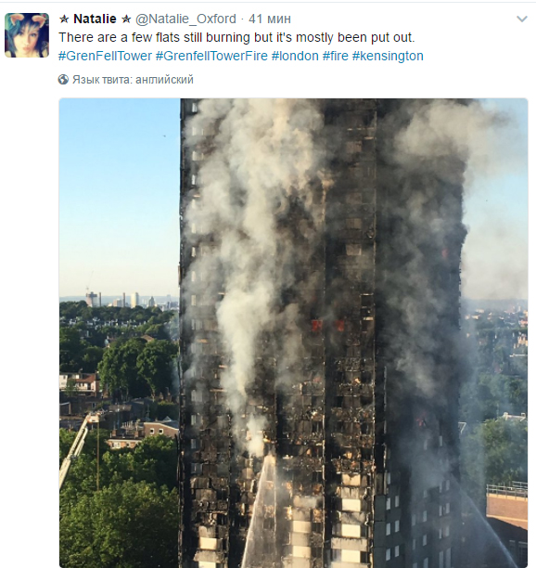Open the #kensington hashtag
Viewport: 536px width, 568px height.
tap(388, 56)
